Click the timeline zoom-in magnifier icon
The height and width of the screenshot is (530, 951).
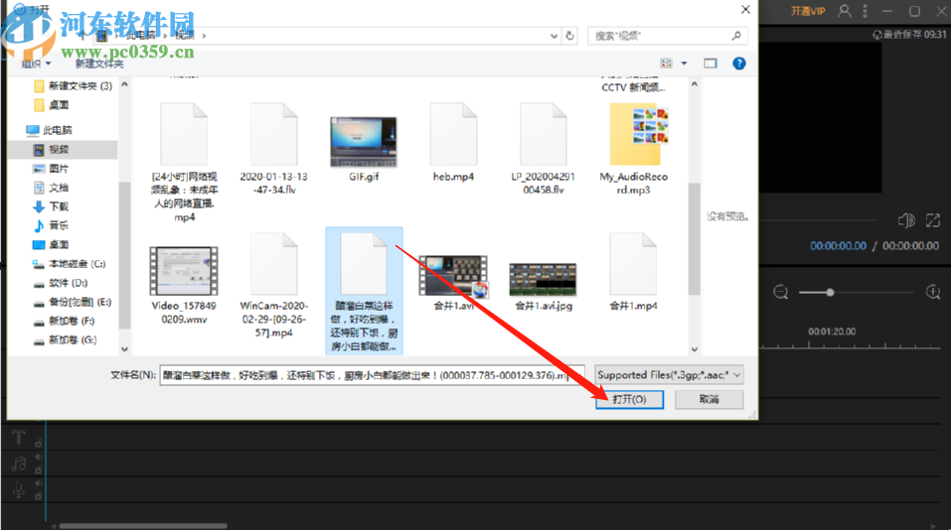pos(933,293)
